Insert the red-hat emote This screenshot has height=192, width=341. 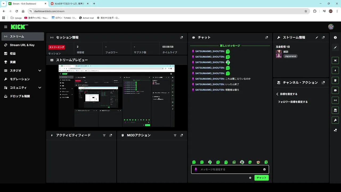coord(258,162)
